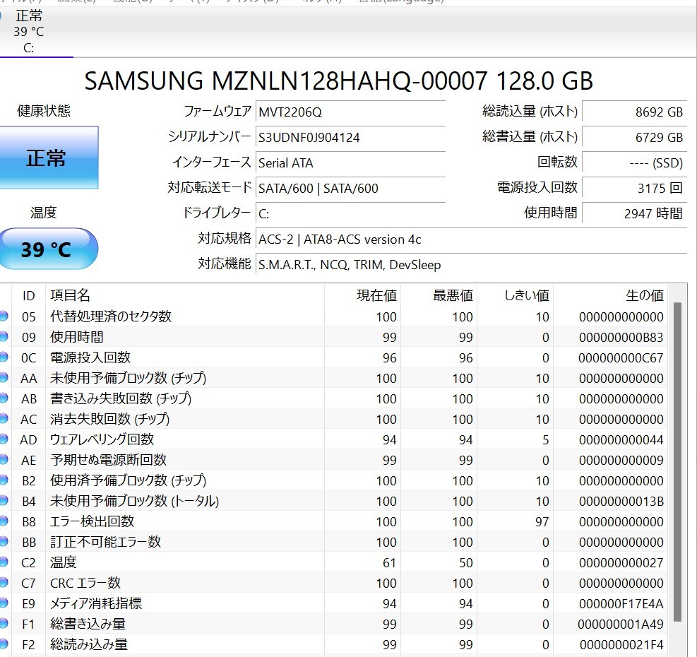Click the 電源投入回数 value field 3175 回
This screenshot has width=697, height=657.
coord(633,188)
